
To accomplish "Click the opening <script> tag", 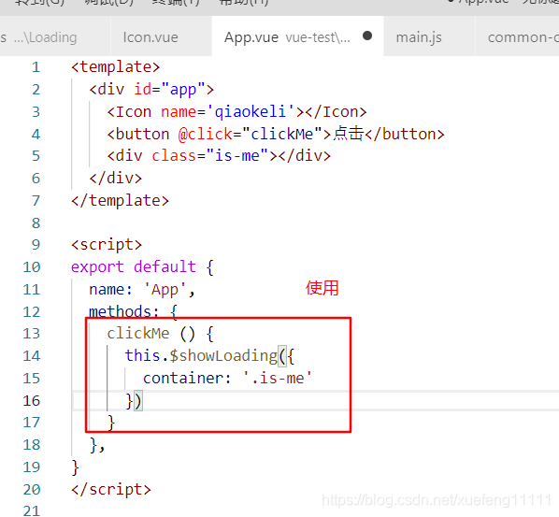I will click(107, 245).
